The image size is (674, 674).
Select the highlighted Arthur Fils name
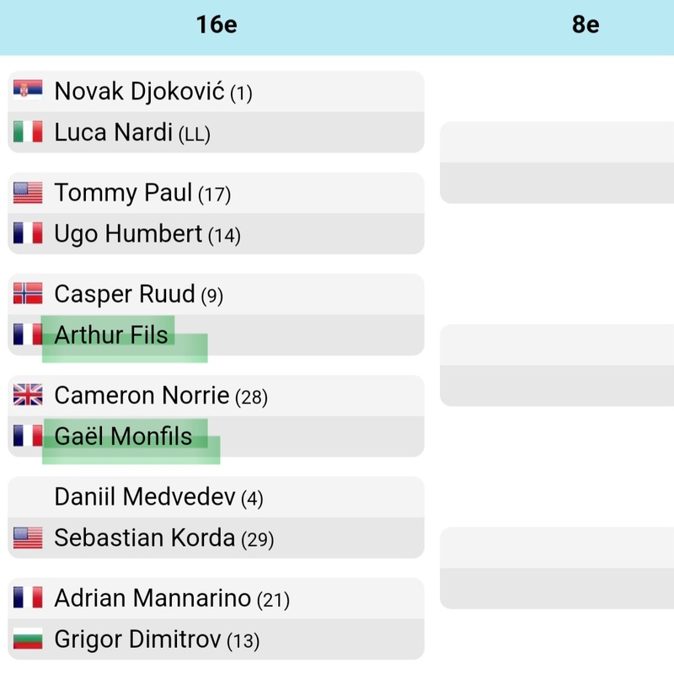pos(111,334)
